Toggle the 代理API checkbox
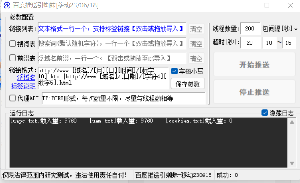Screen dimensions: 300x183 point(13,98)
